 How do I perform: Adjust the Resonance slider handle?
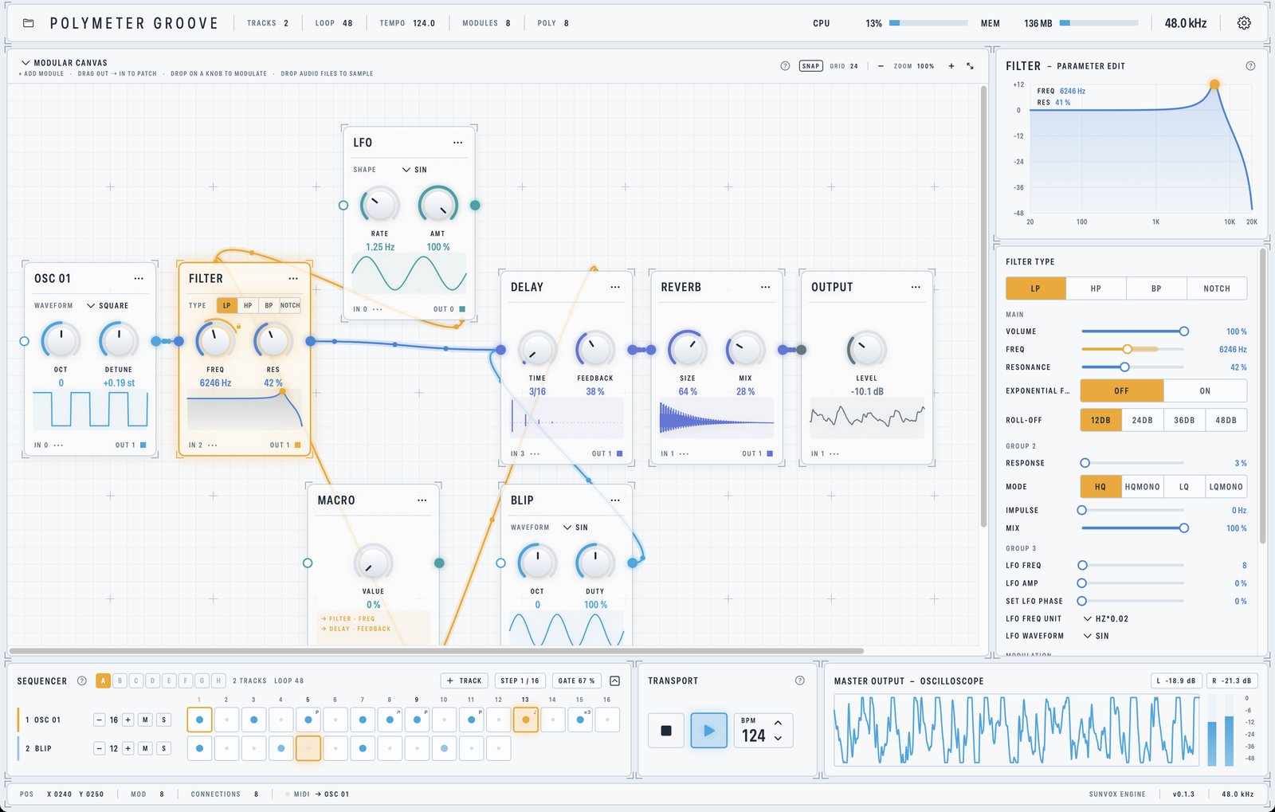pyautogui.click(x=1124, y=367)
